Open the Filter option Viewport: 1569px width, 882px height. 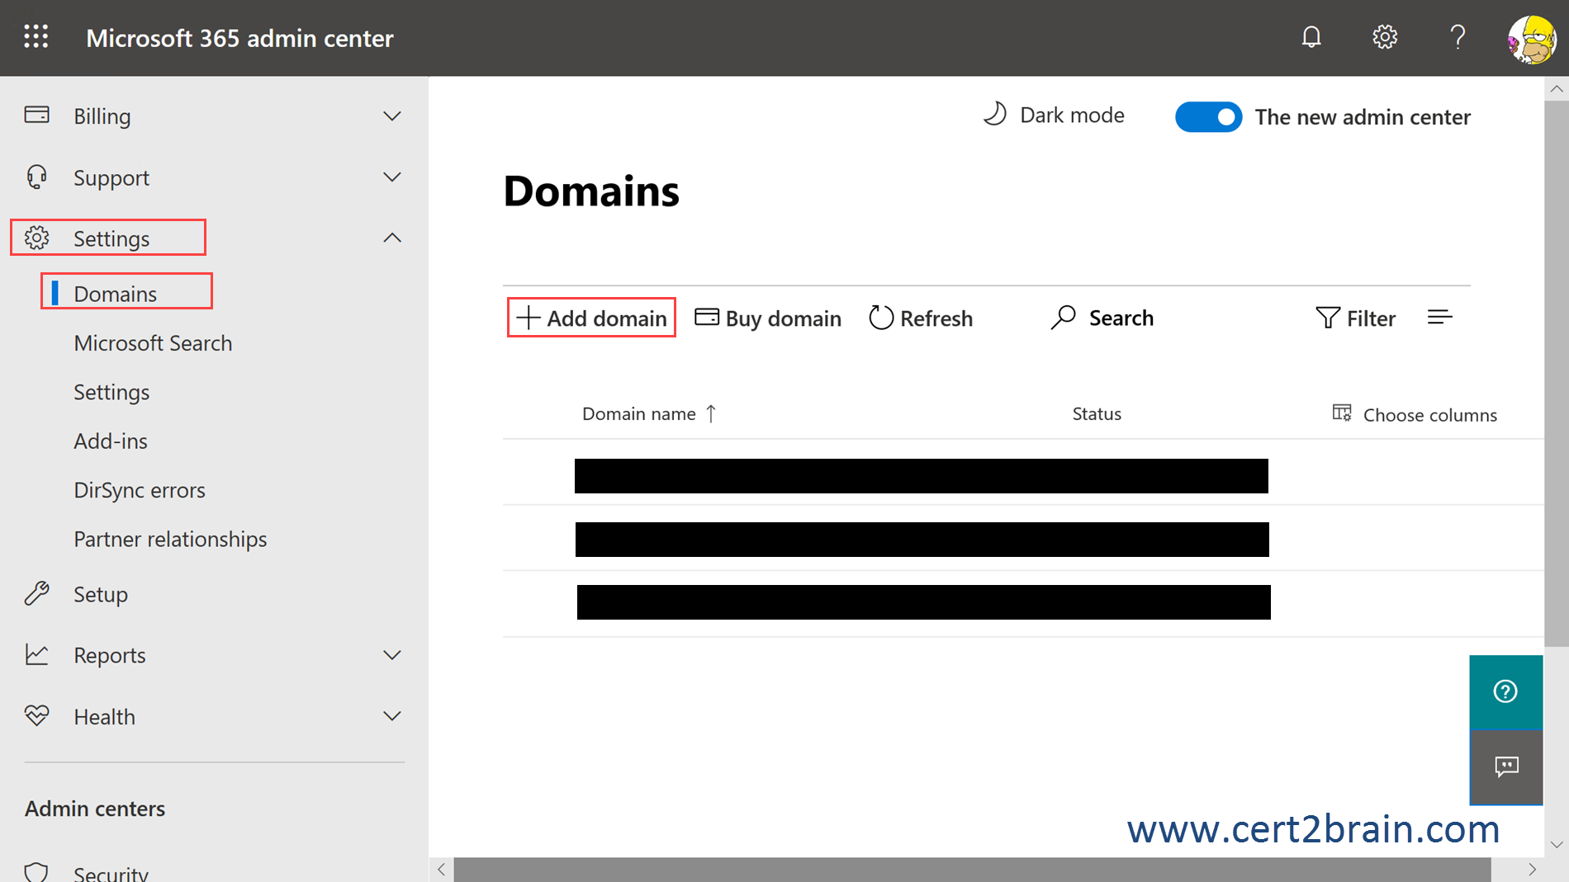(x=1355, y=318)
